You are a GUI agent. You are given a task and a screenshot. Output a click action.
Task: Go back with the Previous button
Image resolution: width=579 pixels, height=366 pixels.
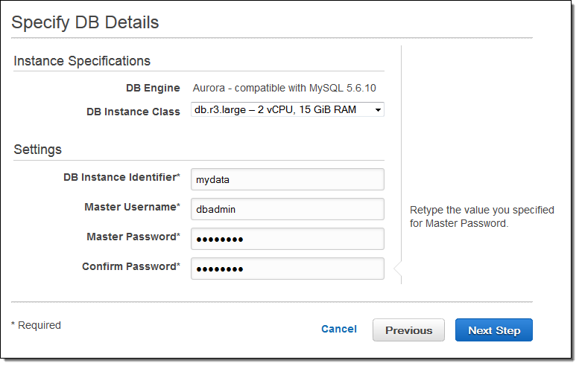408,330
